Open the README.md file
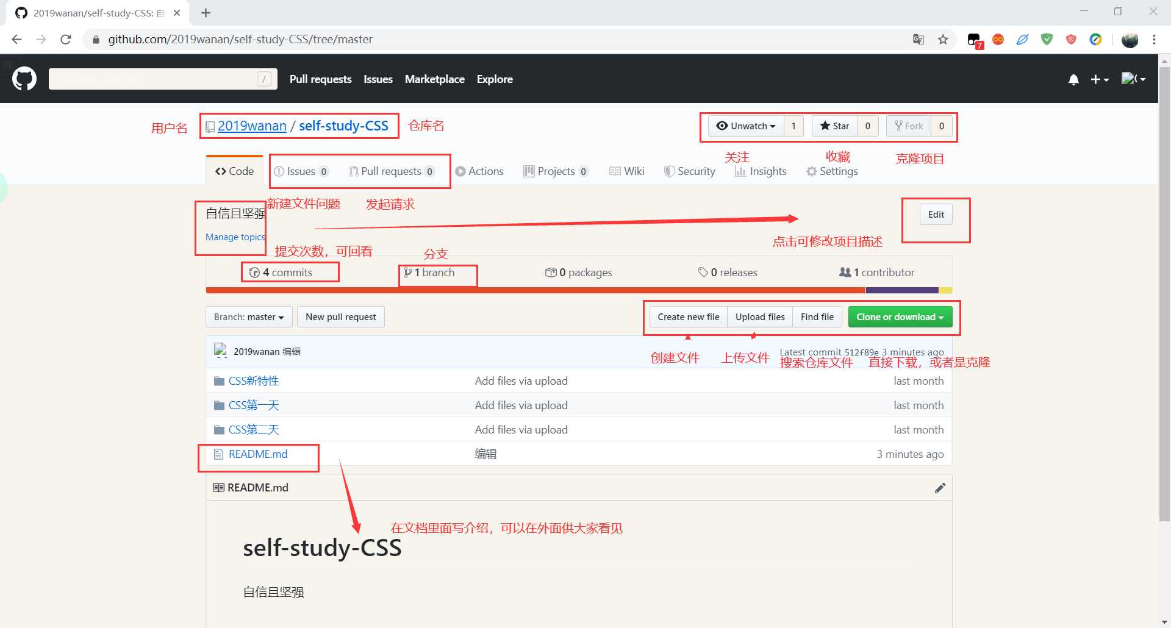1171x628 pixels. 258,454
